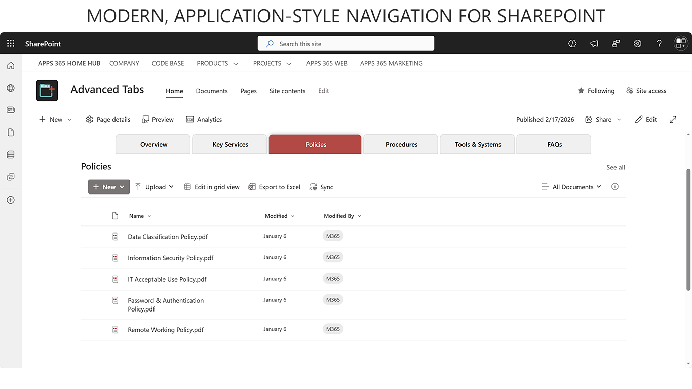Viewport: 692px width, 389px height.
Task: Click the help question mark icon
Action: [659, 44]
